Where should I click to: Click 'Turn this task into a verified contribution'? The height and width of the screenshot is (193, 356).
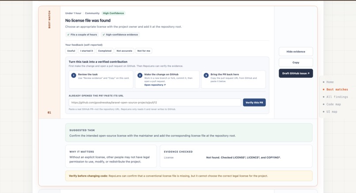pos(98,62)
